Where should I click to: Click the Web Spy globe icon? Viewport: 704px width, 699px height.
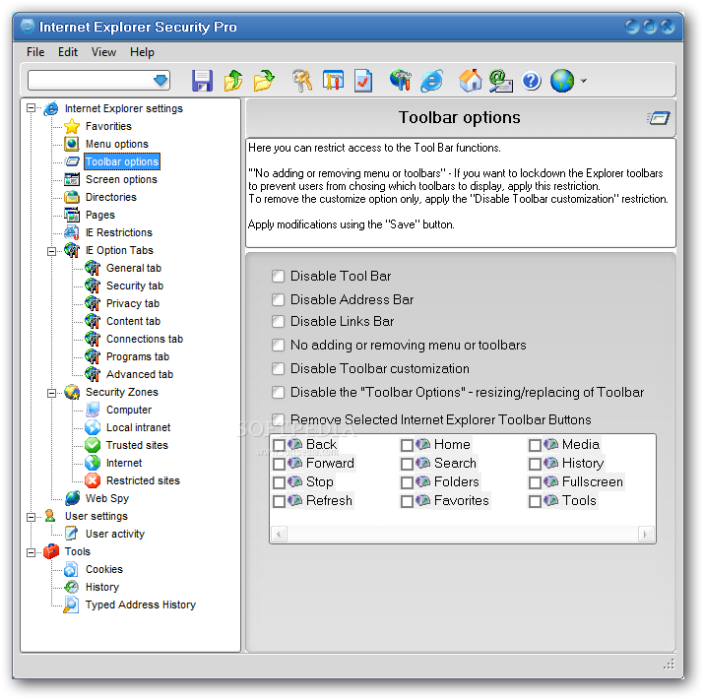pos(72,498)
